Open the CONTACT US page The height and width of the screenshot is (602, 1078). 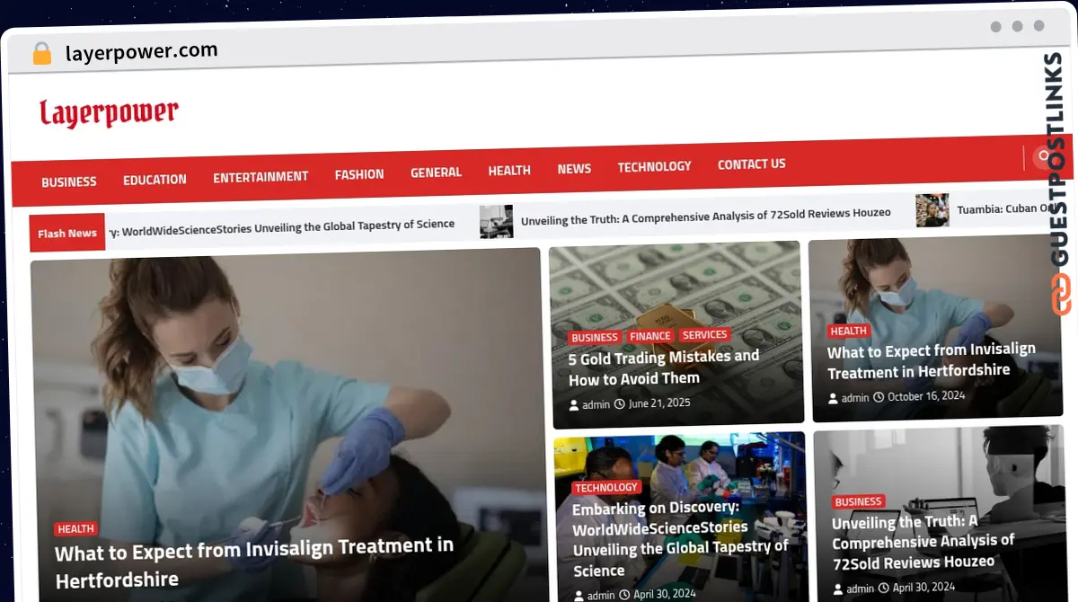tap(751, 164)
